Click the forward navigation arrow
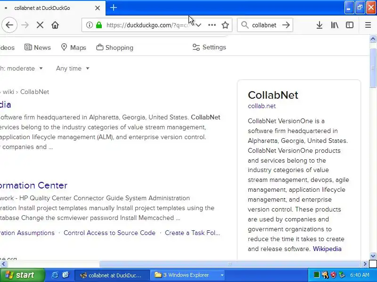This screenshot has height=282, width=377. tap(25, 25)
